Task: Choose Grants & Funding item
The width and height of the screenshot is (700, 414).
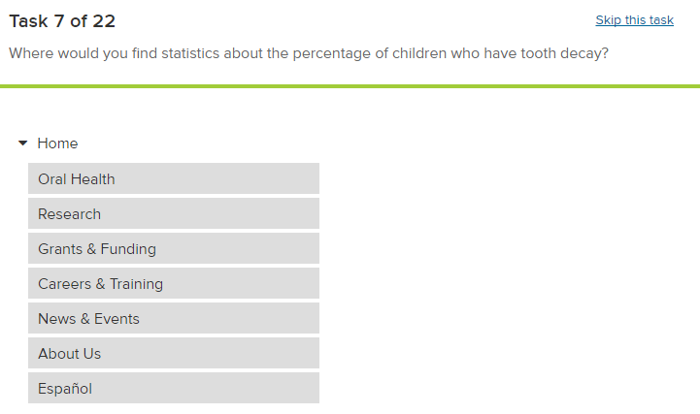Action: 173,248
